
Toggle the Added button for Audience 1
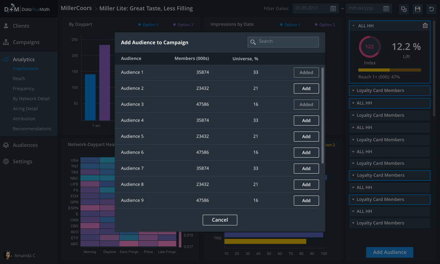click(x=306, y=73)
